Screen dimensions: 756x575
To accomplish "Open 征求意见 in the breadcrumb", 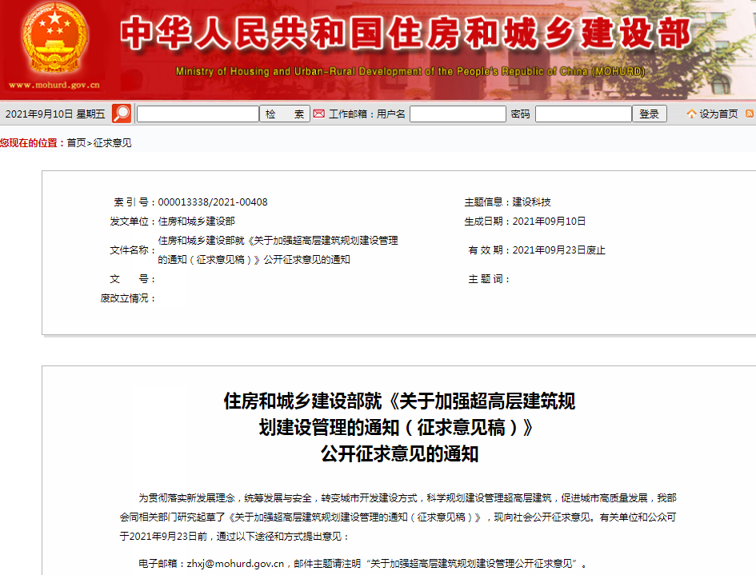I will (113, 143).
